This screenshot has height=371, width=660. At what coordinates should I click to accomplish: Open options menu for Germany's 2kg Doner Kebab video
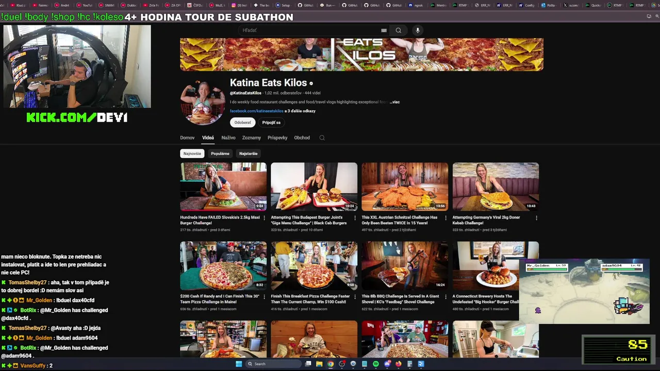pyautogui.click(x=536, y=218)
